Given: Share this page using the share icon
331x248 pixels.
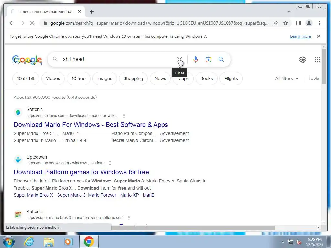Looking at the screenshot, I should tap(275, 23).
